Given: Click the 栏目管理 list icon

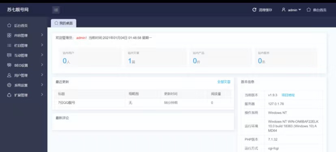Looking at the screenshot, I should pyautogui.click(x=9, y=45).
